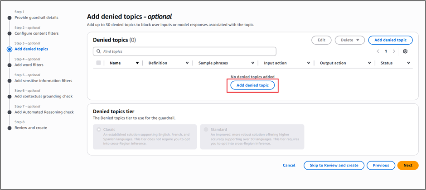Click the Next button
Viewport: 426px width, 190px height.
408,165
